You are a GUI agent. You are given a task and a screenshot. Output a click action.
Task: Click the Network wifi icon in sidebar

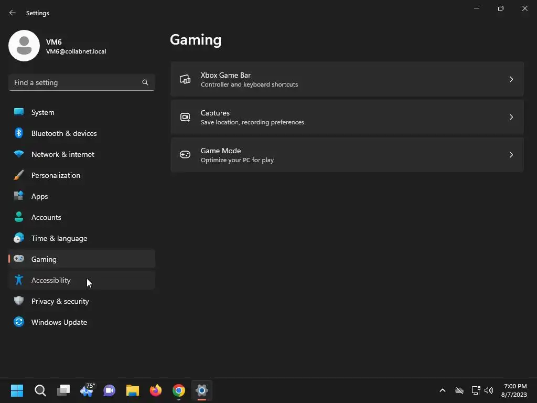pyautogui.click(x=19, y=154)
